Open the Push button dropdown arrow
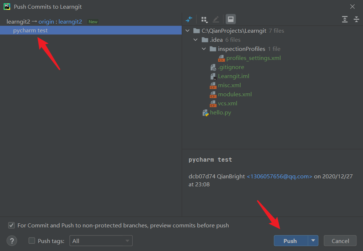Screen dimensions: 363x251 click(313, 241)
